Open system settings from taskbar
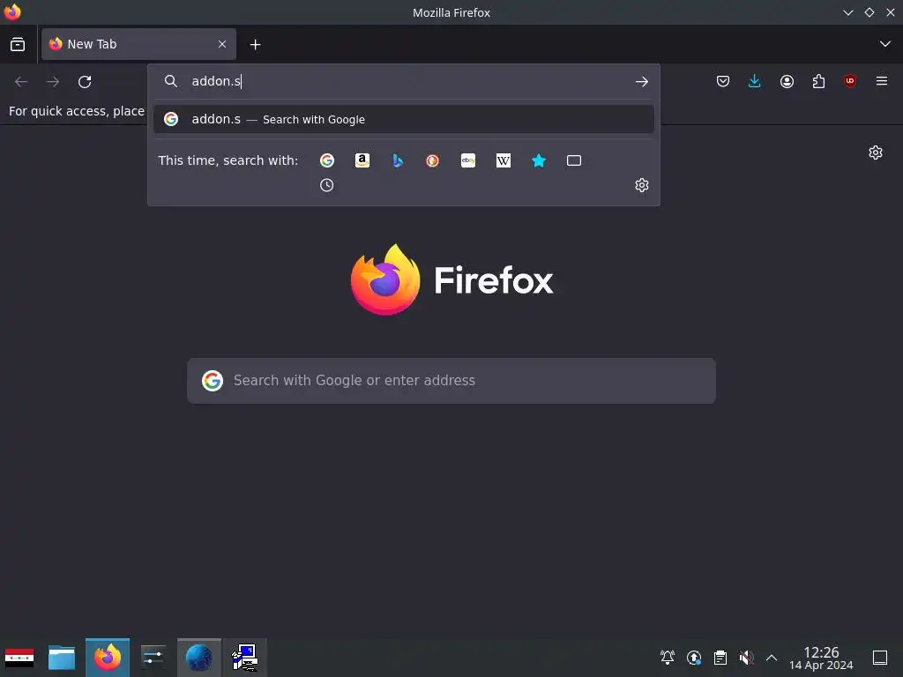The image size is (903, 677). (153, 658)
